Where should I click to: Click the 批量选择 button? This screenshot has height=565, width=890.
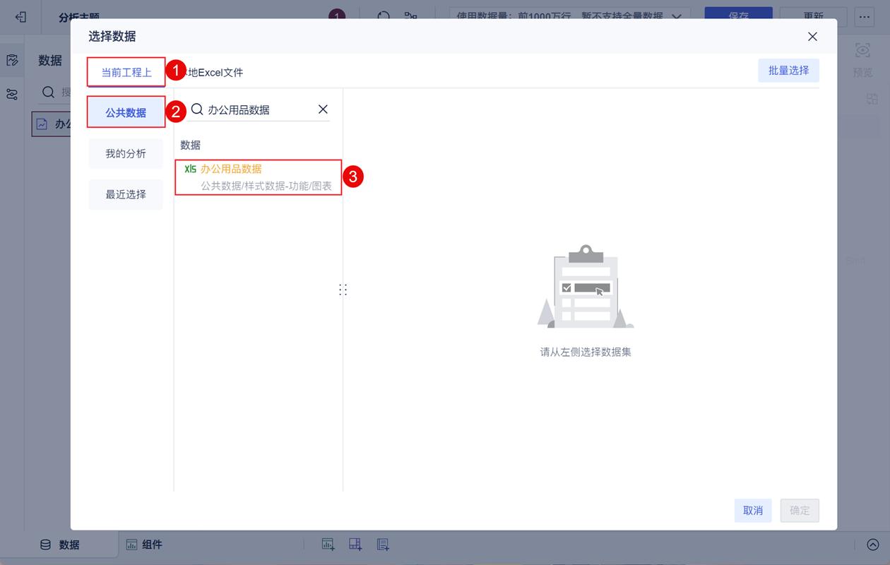pyautogui.click(x=789, y=71)
